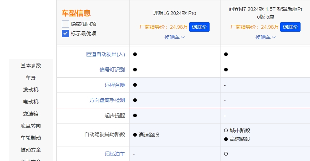The image size is (310, 161).
Task: Open 换辆车 dropdown under 理想L6
Action: pyautogui.click(x=174, y=37)
